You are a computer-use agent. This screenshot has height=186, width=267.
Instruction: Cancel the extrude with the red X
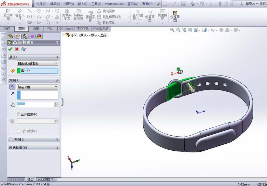[x=16, y=49]
